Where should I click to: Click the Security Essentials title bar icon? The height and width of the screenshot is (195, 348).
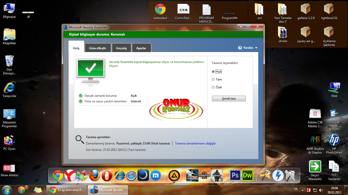click(66, 27)
